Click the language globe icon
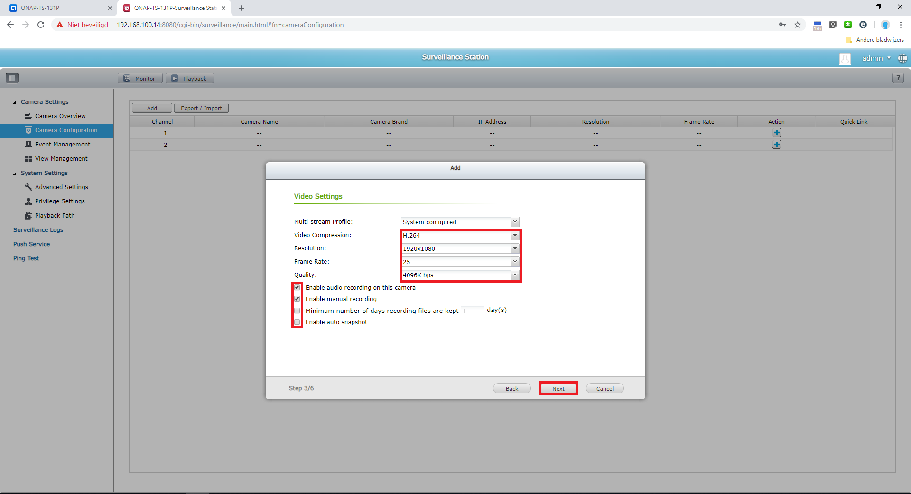 point(902,58)
